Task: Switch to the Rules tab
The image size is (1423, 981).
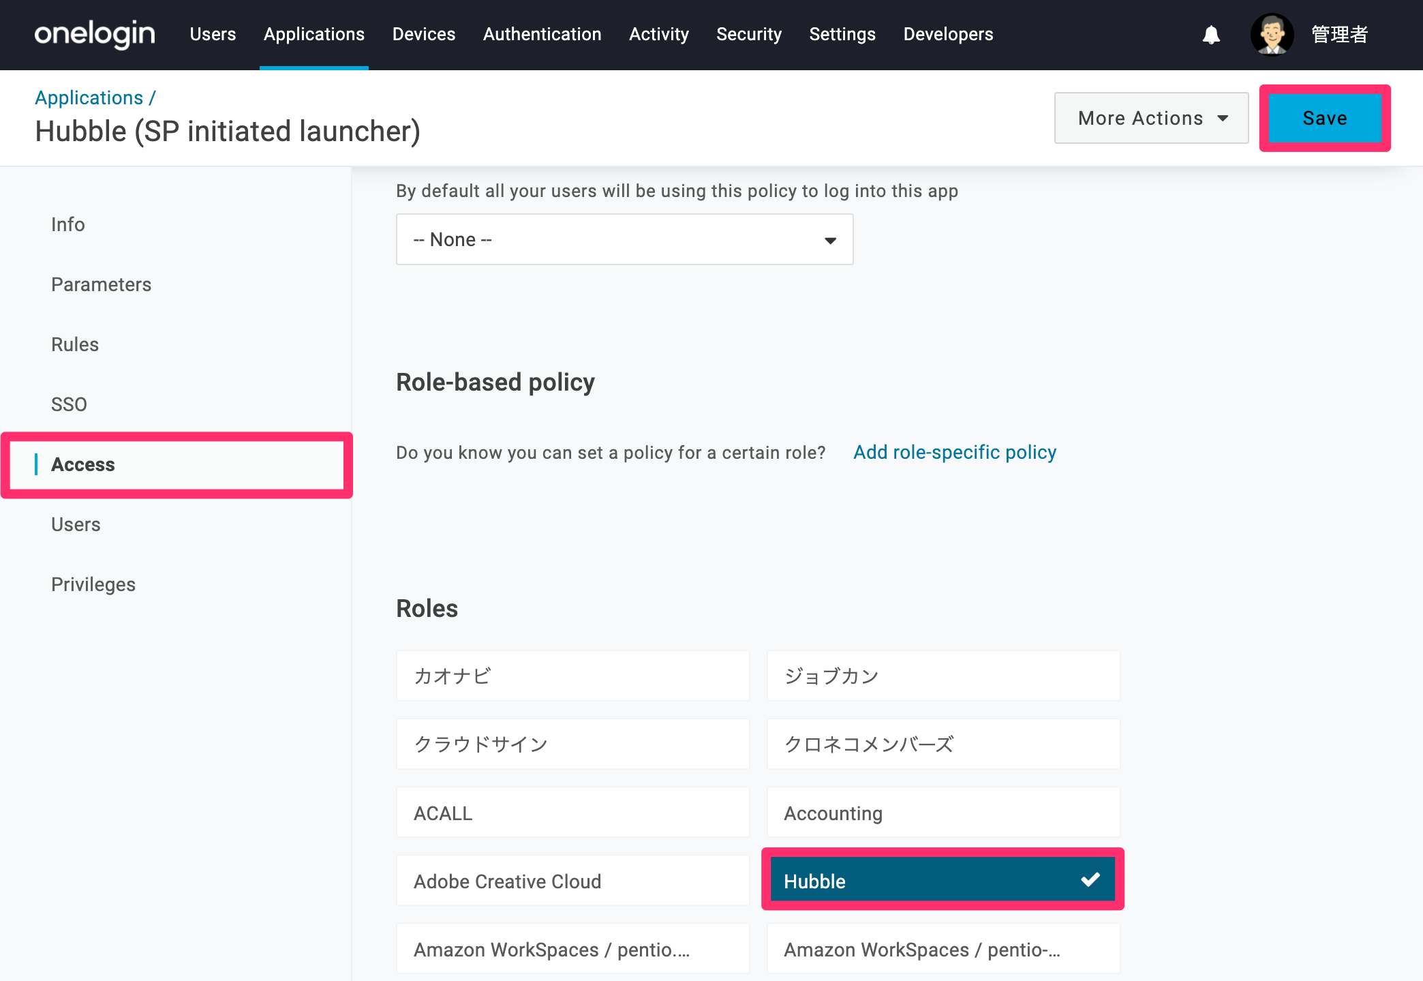Action: click(x=75, y=344)
